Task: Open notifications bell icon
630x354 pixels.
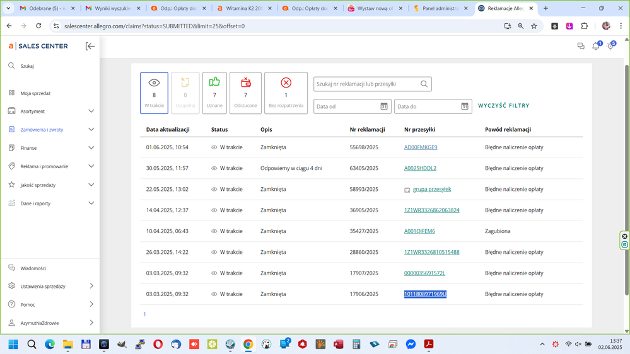Action: click(x=596, y=46)
